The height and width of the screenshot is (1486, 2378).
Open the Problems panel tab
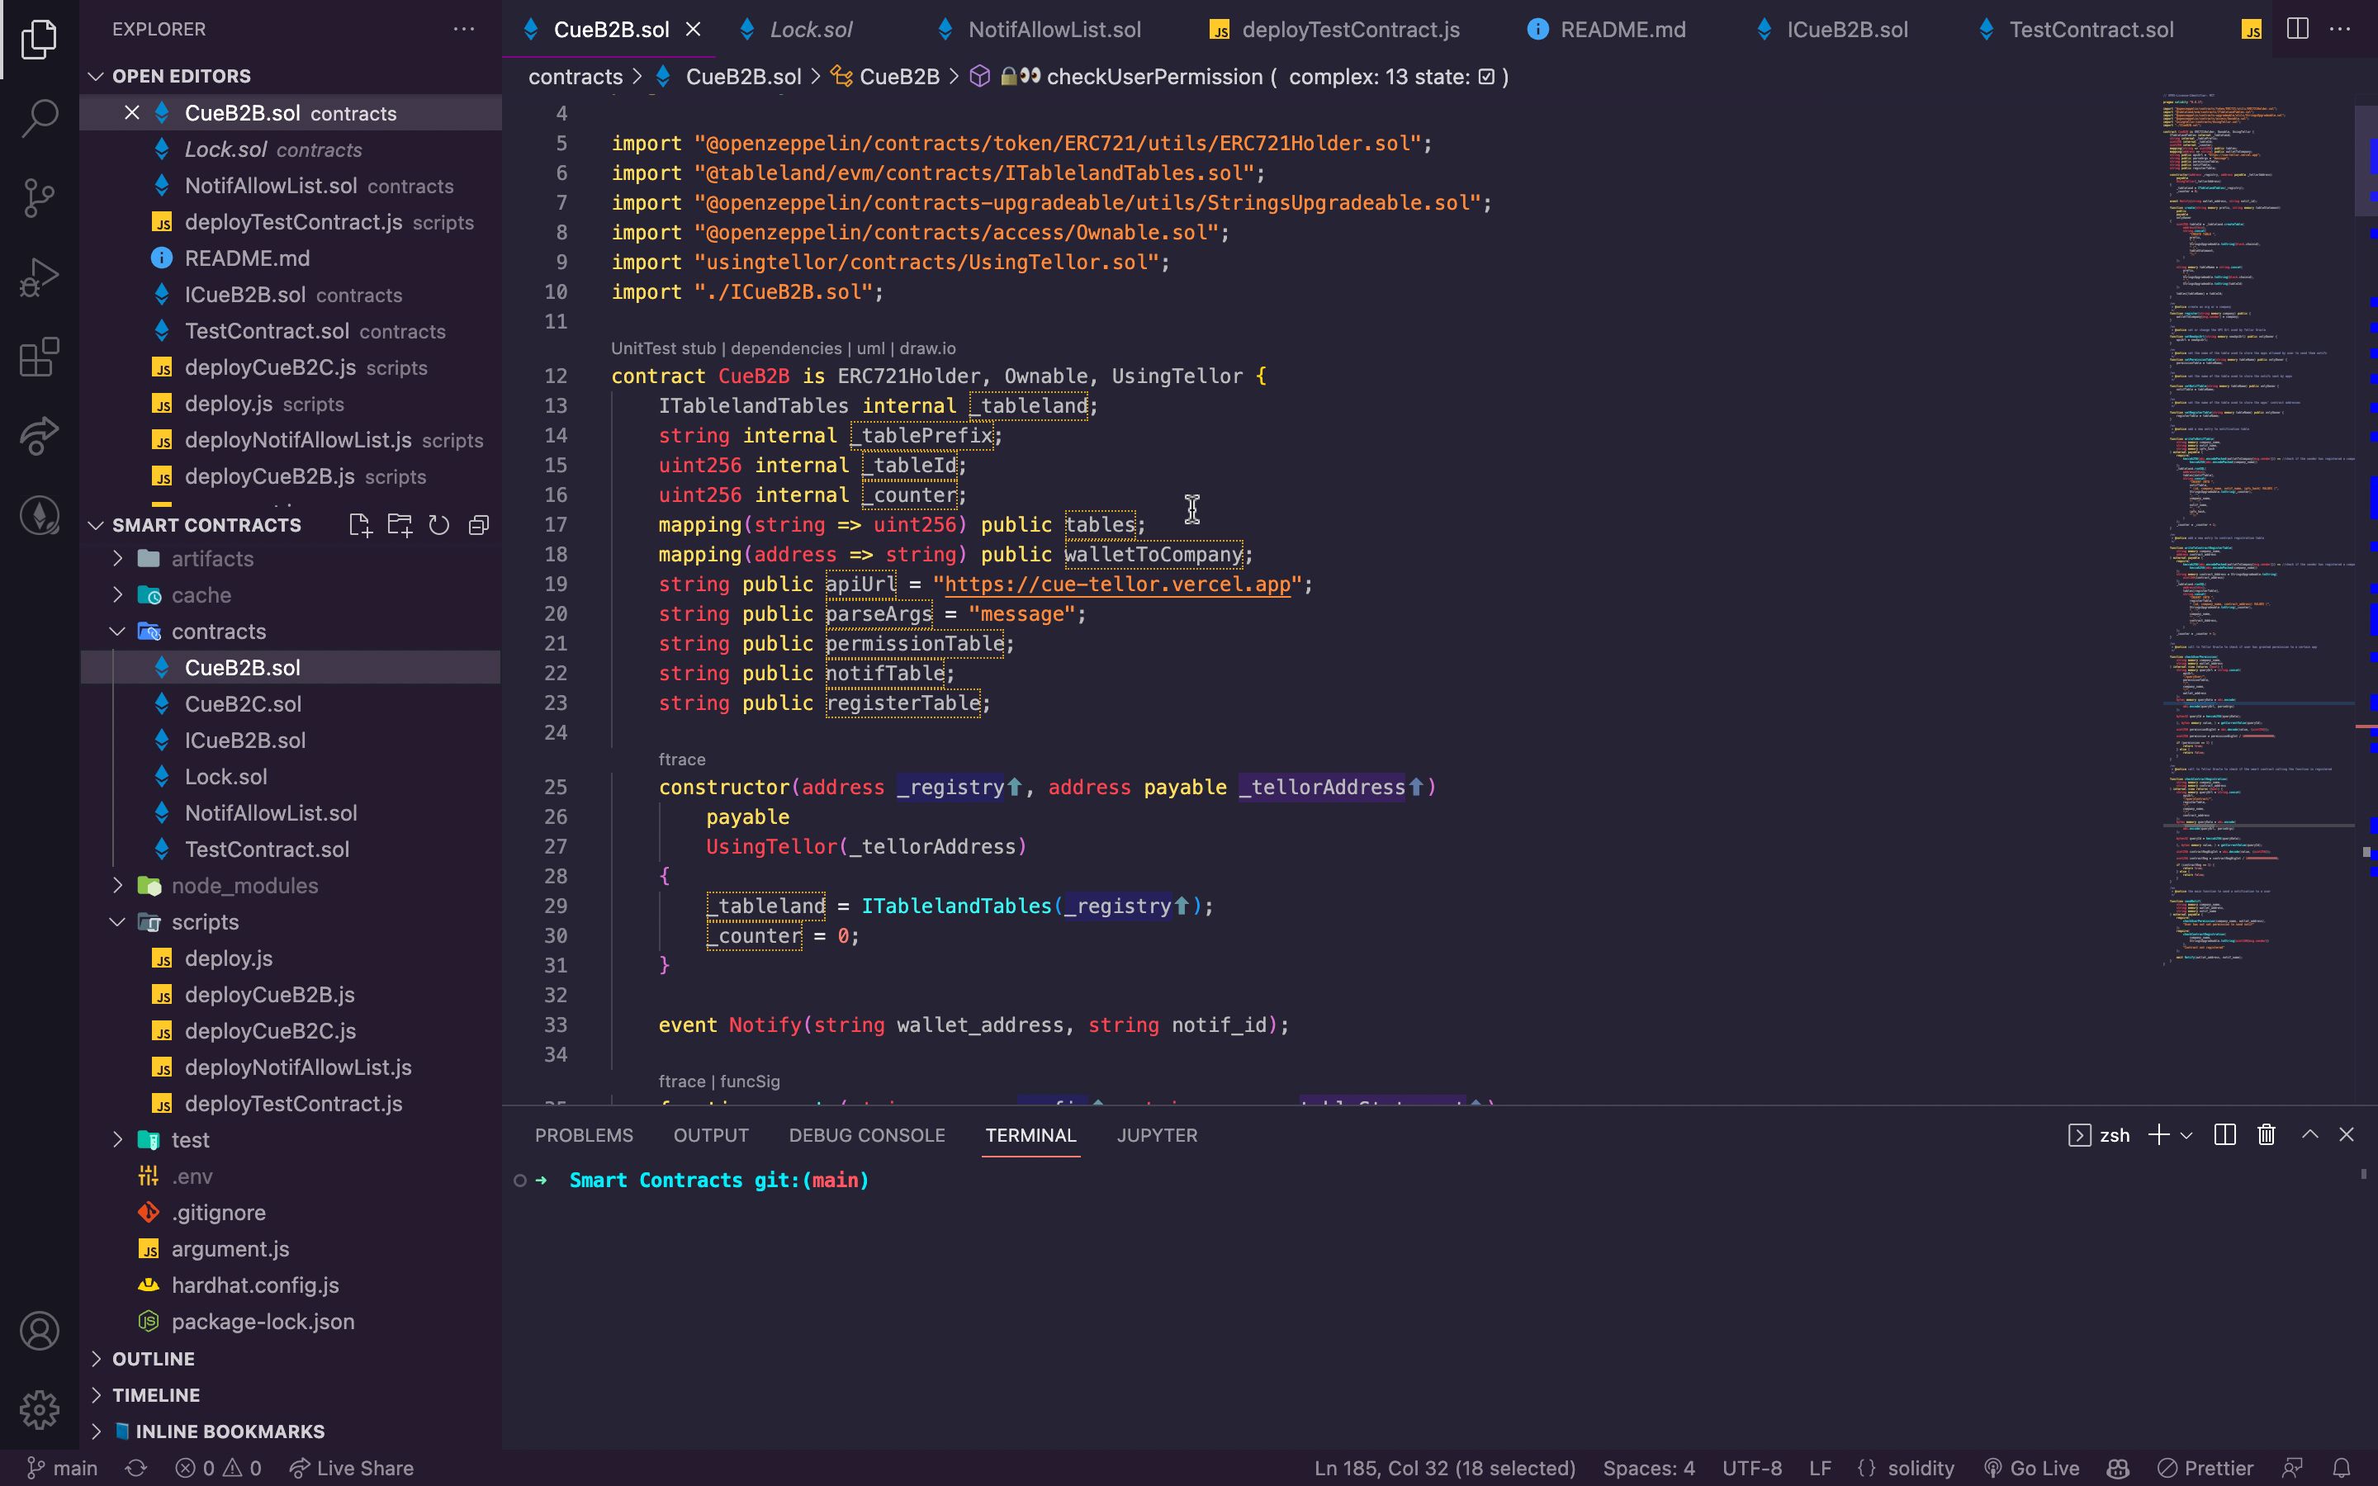584,1135
